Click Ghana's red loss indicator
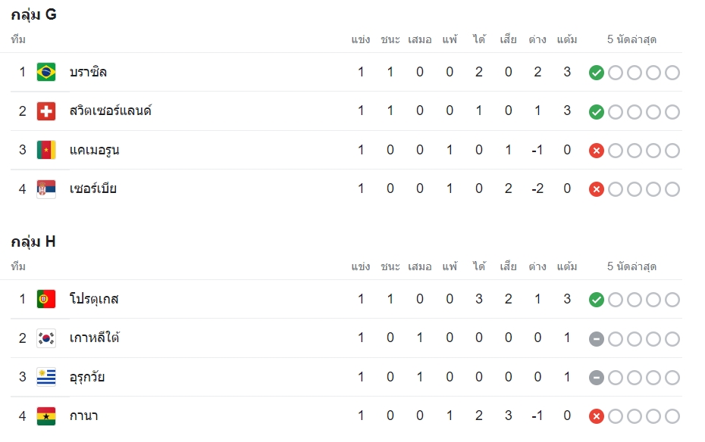705x442 pixels. tap(596, 416)
